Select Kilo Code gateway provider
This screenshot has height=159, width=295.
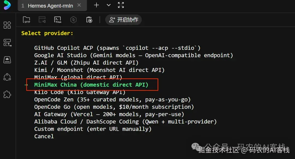point(79,92)
